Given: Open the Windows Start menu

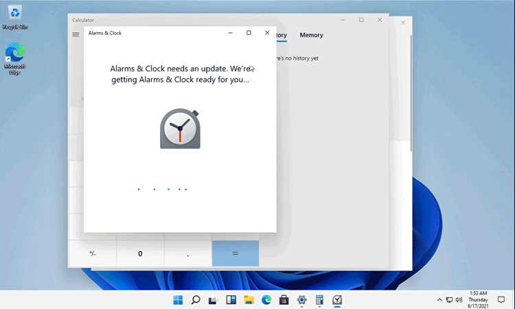Looking at the screenshot, I should pyautogui.click(x=178, y=299).
